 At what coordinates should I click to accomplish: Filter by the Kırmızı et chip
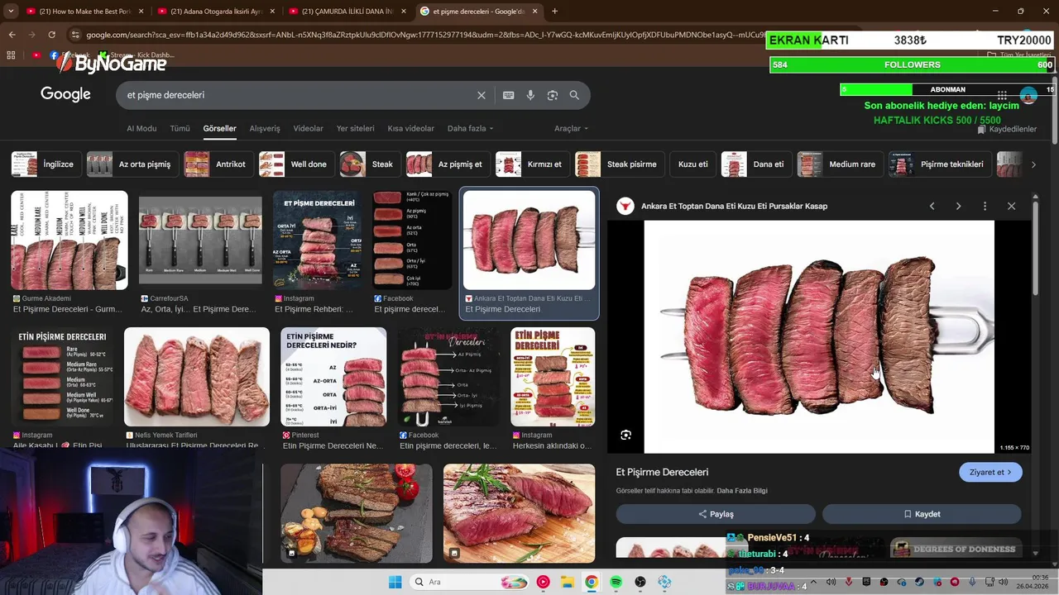click(x=533, y=164)
